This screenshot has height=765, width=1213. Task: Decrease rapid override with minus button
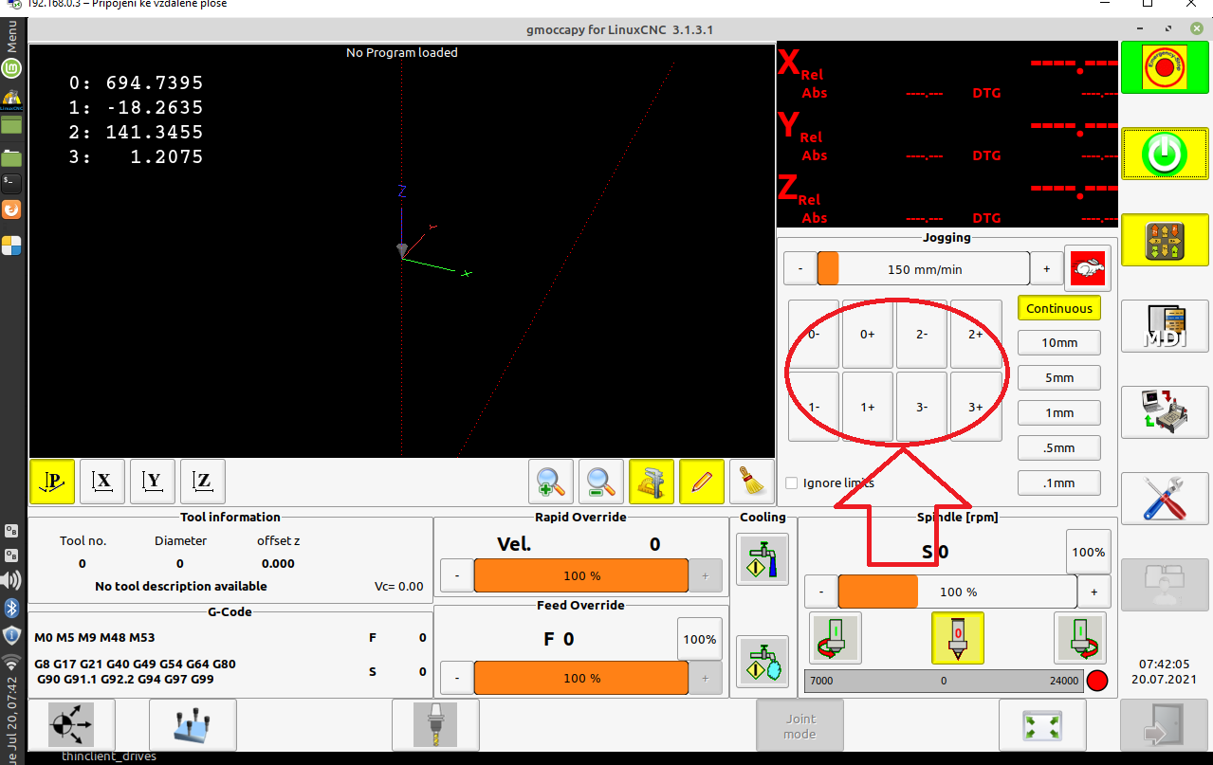(x=457, y=575)
